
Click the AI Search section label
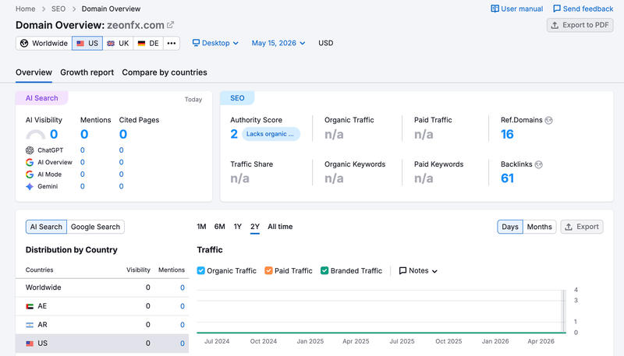pyautogui.click(x=42, y=98)
